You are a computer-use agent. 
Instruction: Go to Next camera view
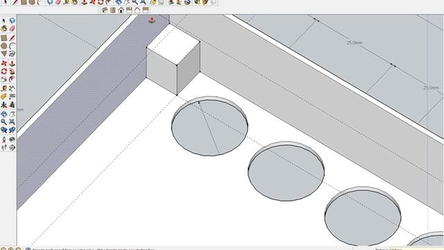coord(12,130)
